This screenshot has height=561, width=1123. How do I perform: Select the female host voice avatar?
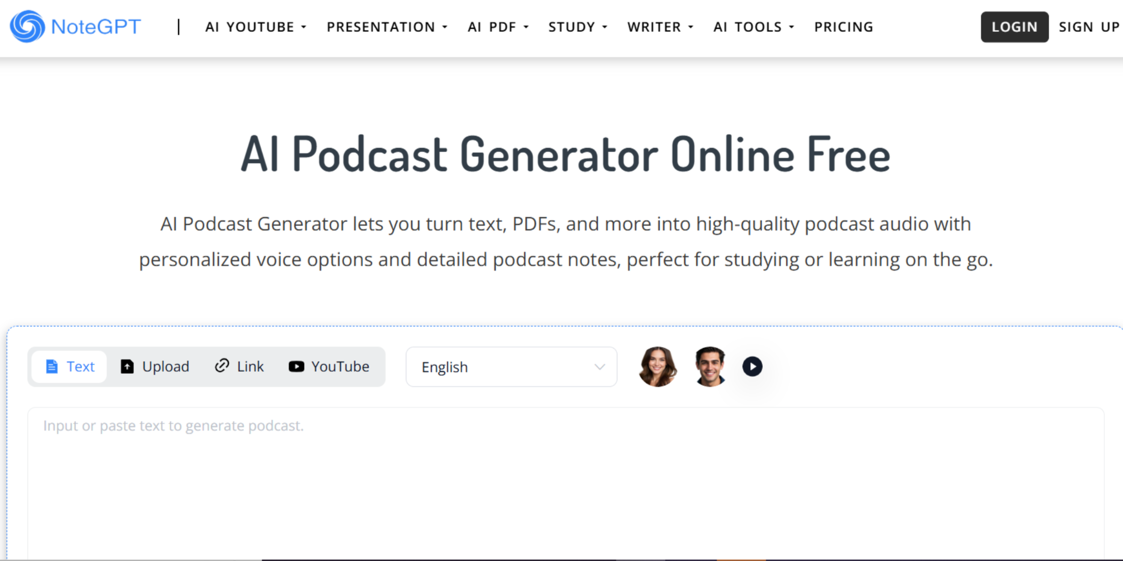[658, 366]
